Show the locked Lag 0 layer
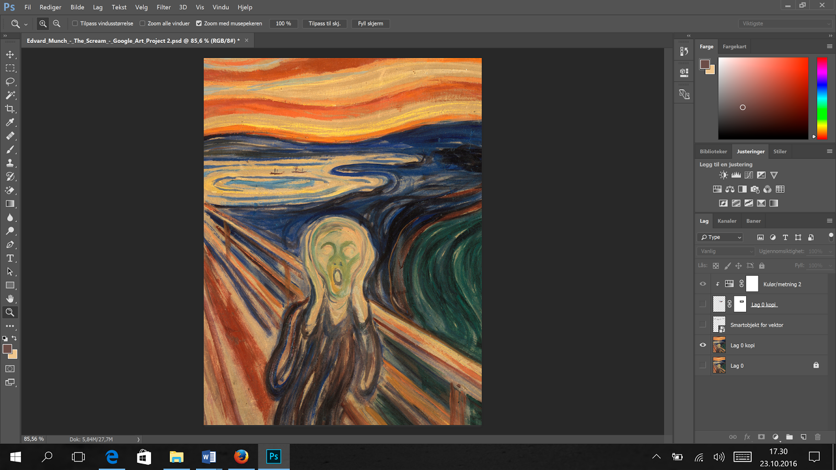The image size is (836, 470). (703, 366)
